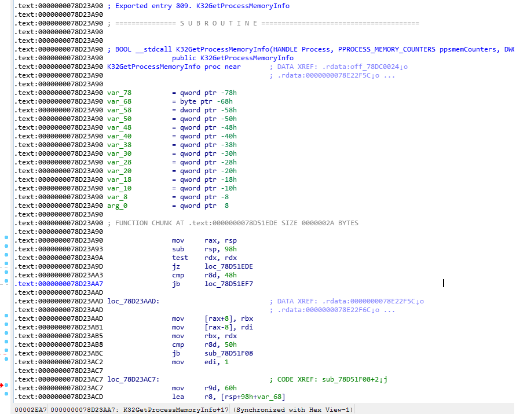Select the arg_0 argument name
Viewport: 527px width, 414px height.
(x=118, y=206)
